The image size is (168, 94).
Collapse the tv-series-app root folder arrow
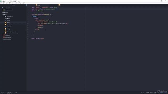click(1, 8)
